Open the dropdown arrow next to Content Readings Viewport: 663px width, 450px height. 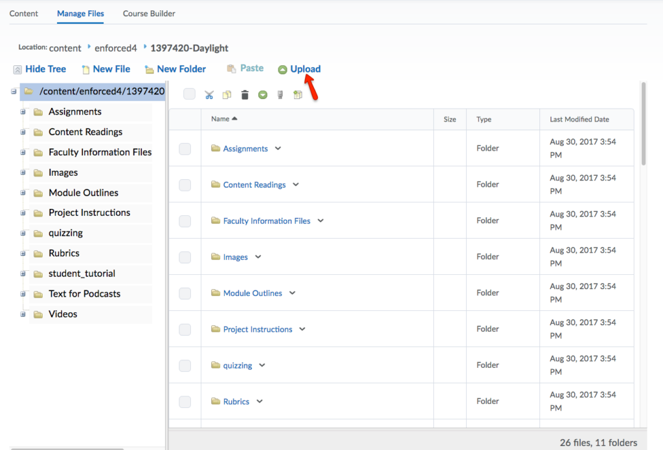pyautogui.click(x=296, y=185)
